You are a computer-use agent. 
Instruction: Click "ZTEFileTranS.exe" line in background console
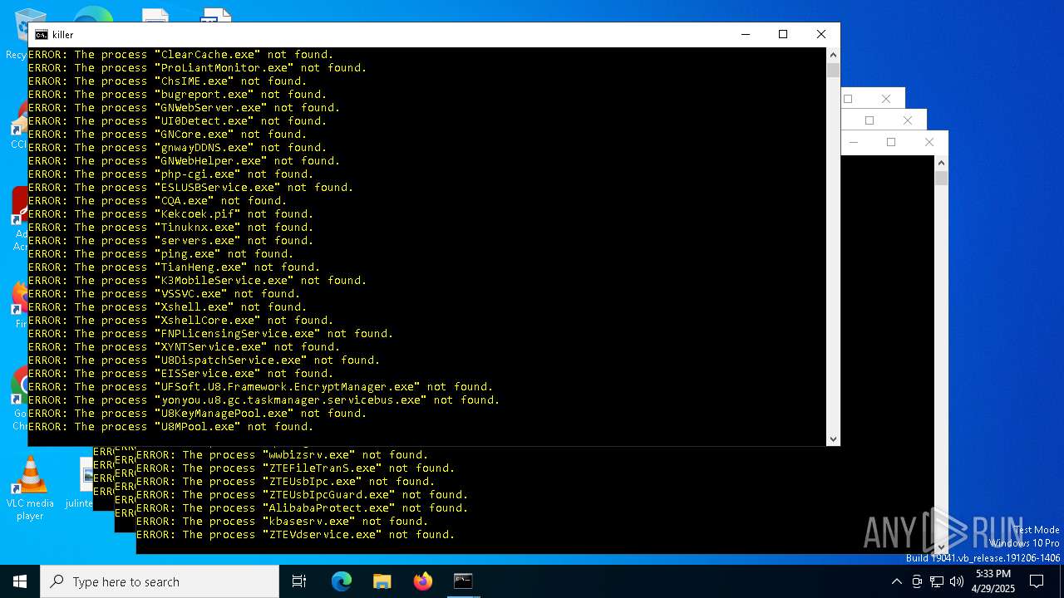(295, 468)
